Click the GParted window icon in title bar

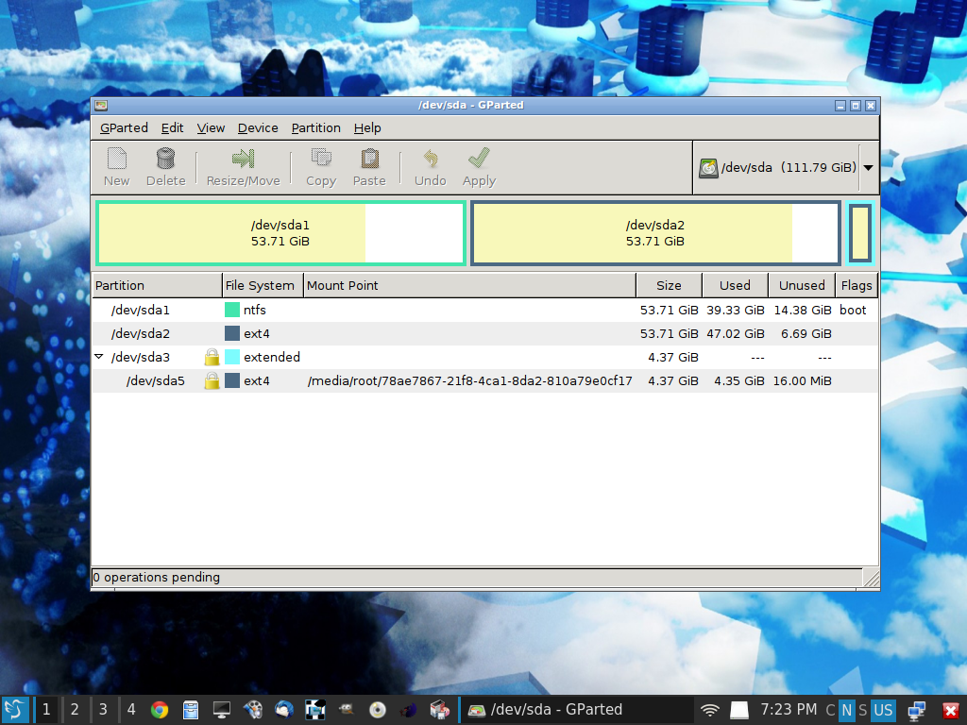101,106
